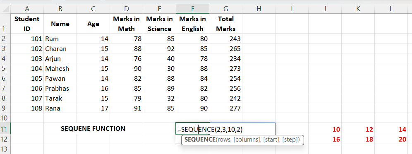Select Mahesh's science marks cell 30
The height and width of the screenshot is (154, 412).
click(160, 69)
